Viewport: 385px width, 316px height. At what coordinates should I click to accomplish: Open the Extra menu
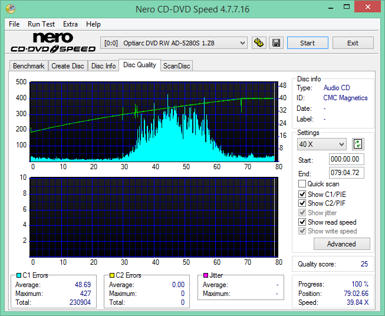(x=70, y=24)
